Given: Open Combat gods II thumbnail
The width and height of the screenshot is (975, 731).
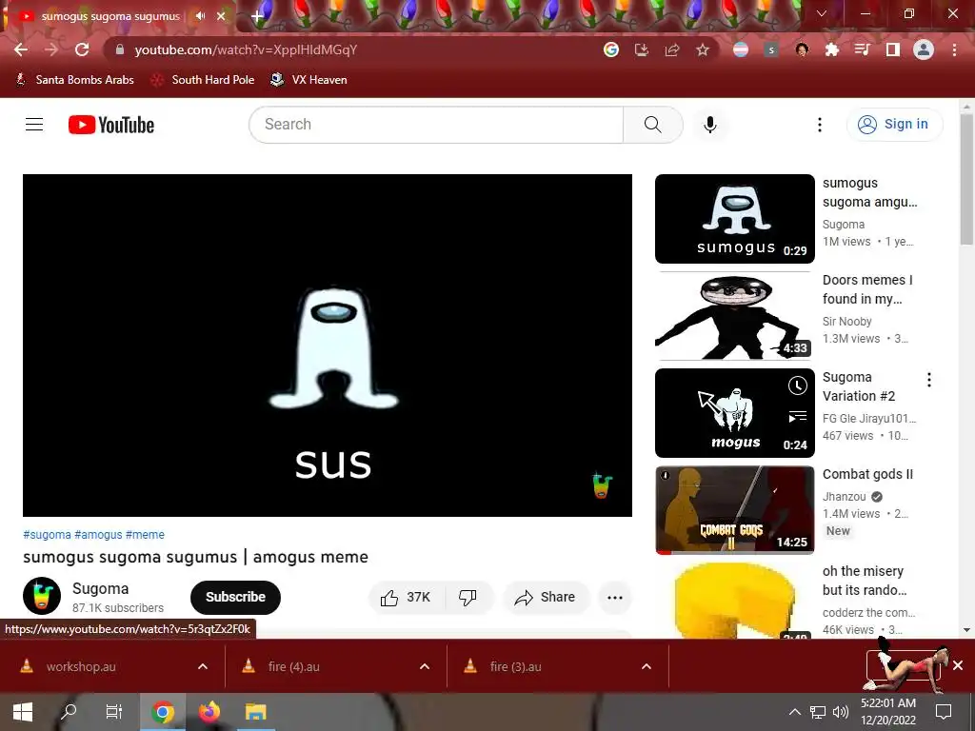Looking at the screenshot, I should [x=734, y=510].
